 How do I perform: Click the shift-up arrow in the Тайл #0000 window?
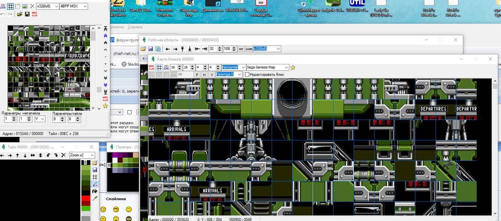[x=18, y=155]
